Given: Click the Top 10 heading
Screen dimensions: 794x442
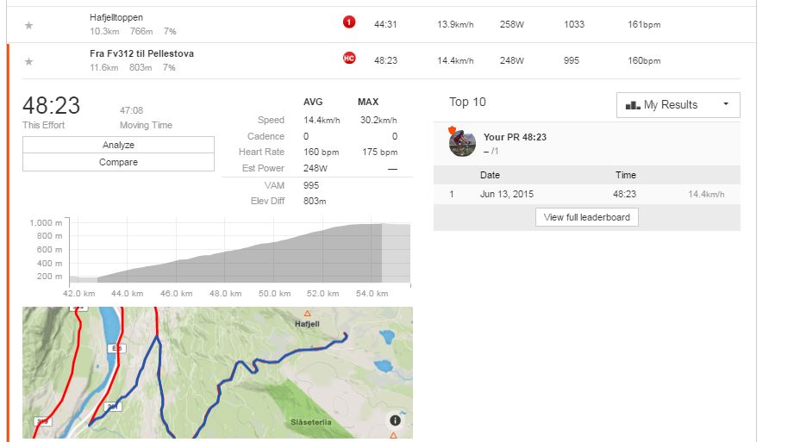Looking at the screenshot, I should click(467, 103).
